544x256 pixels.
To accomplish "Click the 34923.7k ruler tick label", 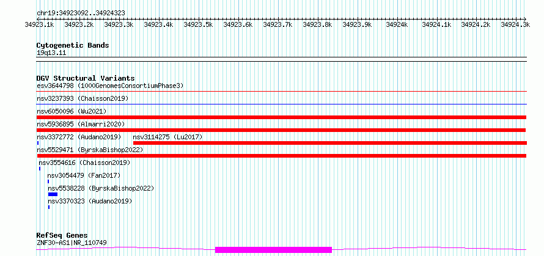I will coord(278,24).
